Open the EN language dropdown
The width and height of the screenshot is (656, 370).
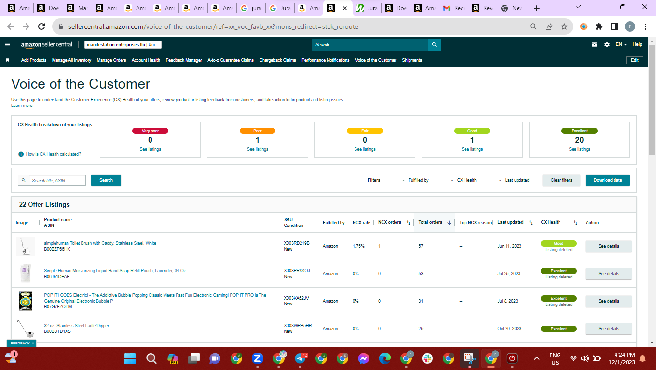pyautogui.click(x=621, y=44)
